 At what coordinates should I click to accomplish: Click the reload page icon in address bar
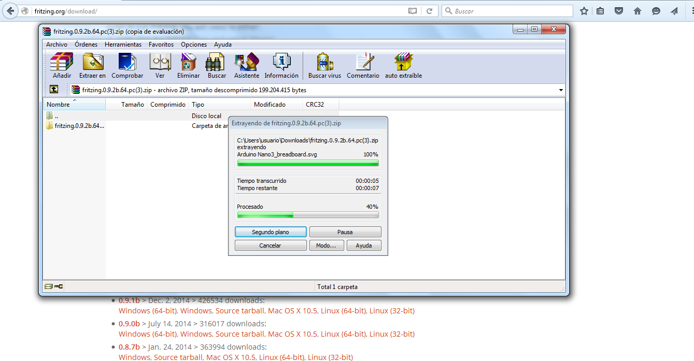[x=429, y=11]
